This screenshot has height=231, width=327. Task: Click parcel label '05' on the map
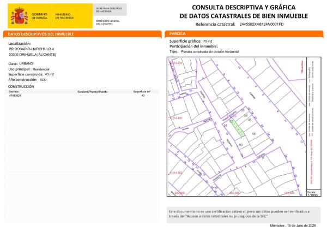click(x=250, y=120)
